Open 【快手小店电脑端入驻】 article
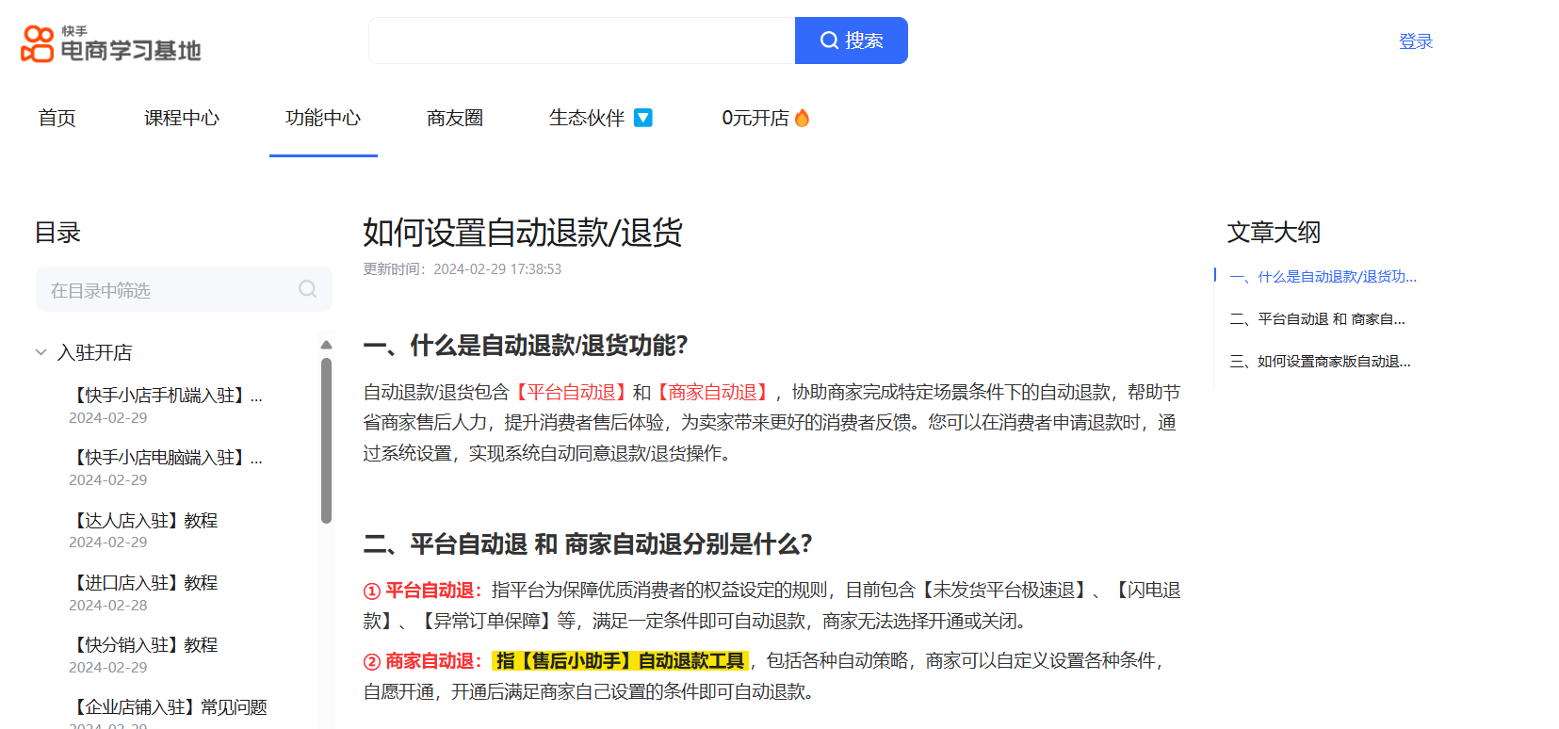This screenshot has height=729, width=1559. click(x=166, y=458)
